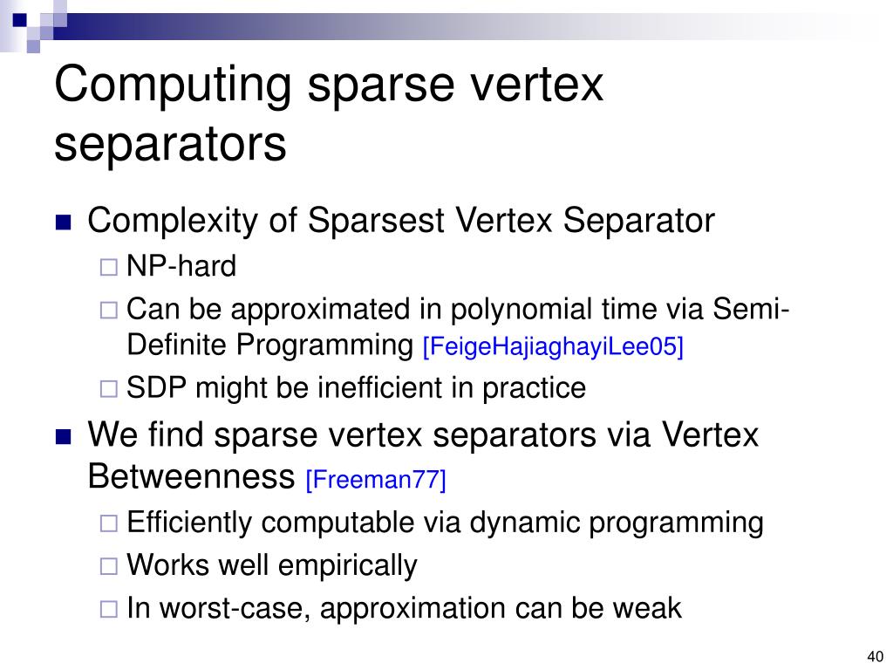Viewport: 893px width, 670px height.
Task: Click the hollow bullet before Works well empirically
Action: 108,565
